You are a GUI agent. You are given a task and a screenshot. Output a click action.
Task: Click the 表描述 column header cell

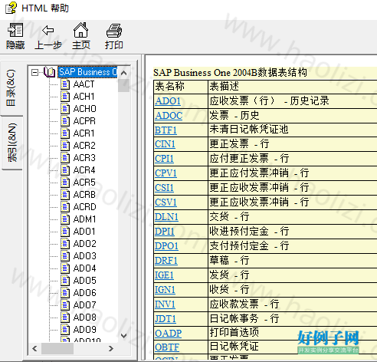293,87
